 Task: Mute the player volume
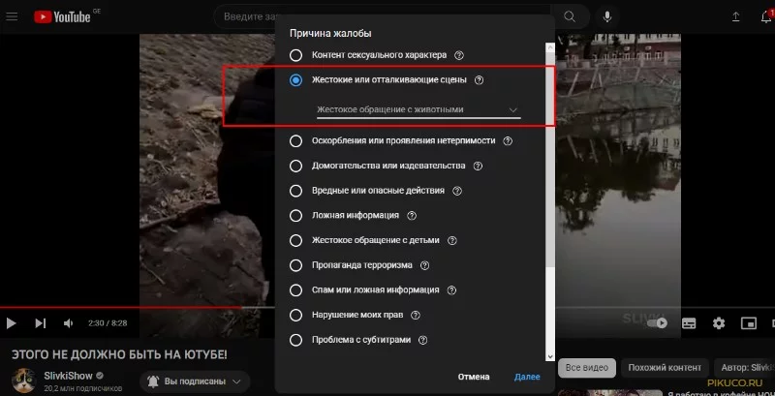click(68, 323)
